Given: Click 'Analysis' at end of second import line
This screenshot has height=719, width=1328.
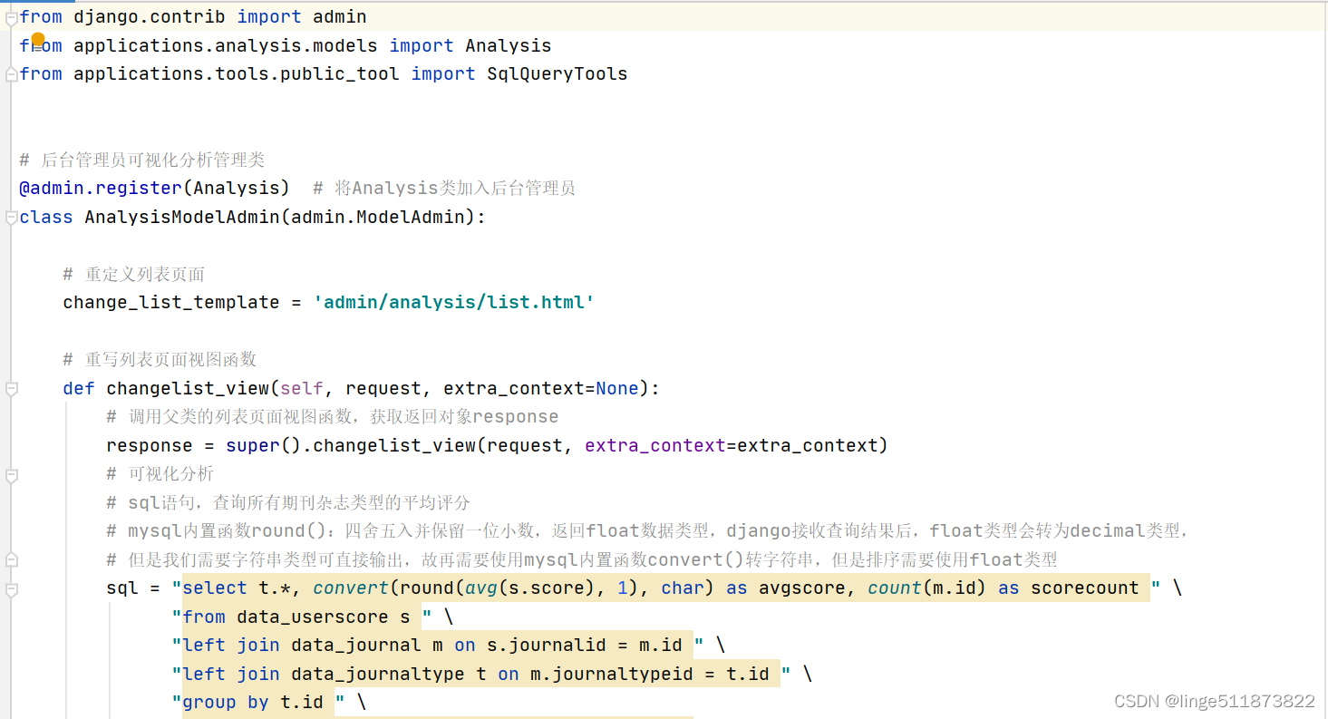Looking at the screenshot, I should click(509, 45).
